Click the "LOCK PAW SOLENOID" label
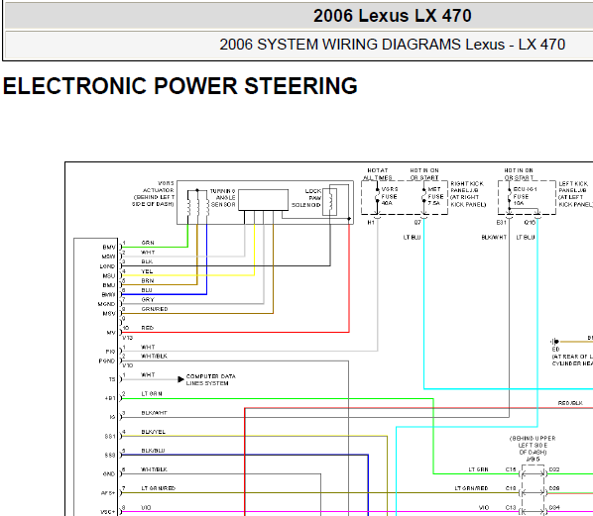The height and width of the screenshot is (516, 593). tap(306, 198)
